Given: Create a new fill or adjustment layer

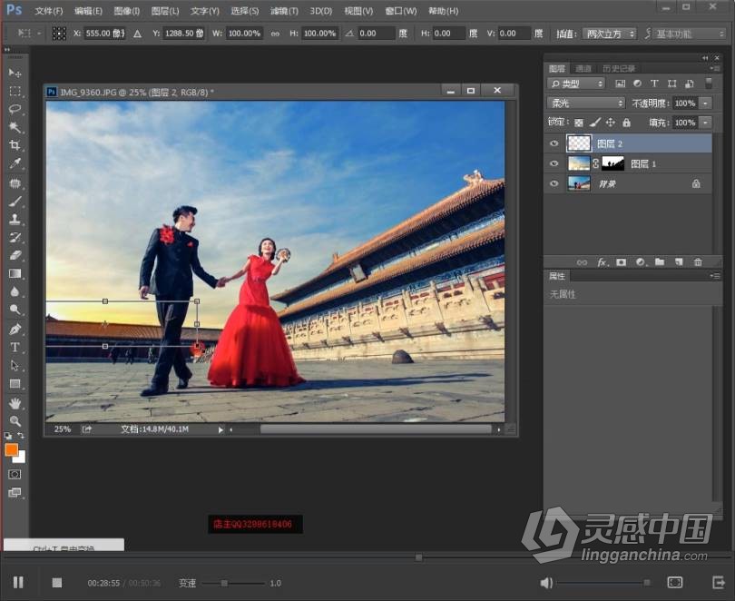Looking at the screenshot, I should (x=641, y=262).
